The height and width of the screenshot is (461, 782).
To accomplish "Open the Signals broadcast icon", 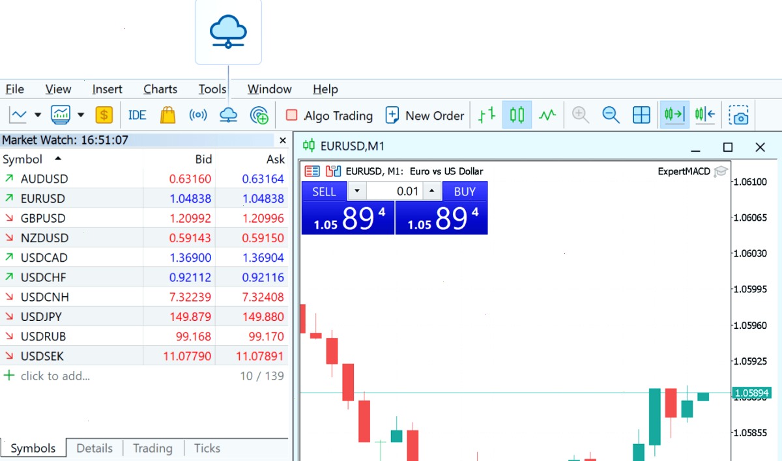I will pyautogui.click(x=198, y=115).
